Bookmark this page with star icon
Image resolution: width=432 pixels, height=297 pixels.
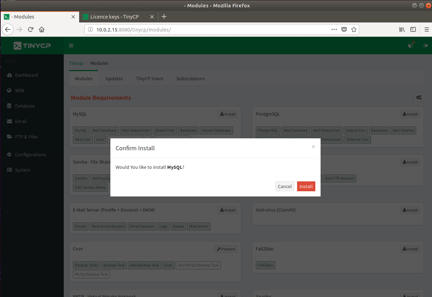[354, 29]
